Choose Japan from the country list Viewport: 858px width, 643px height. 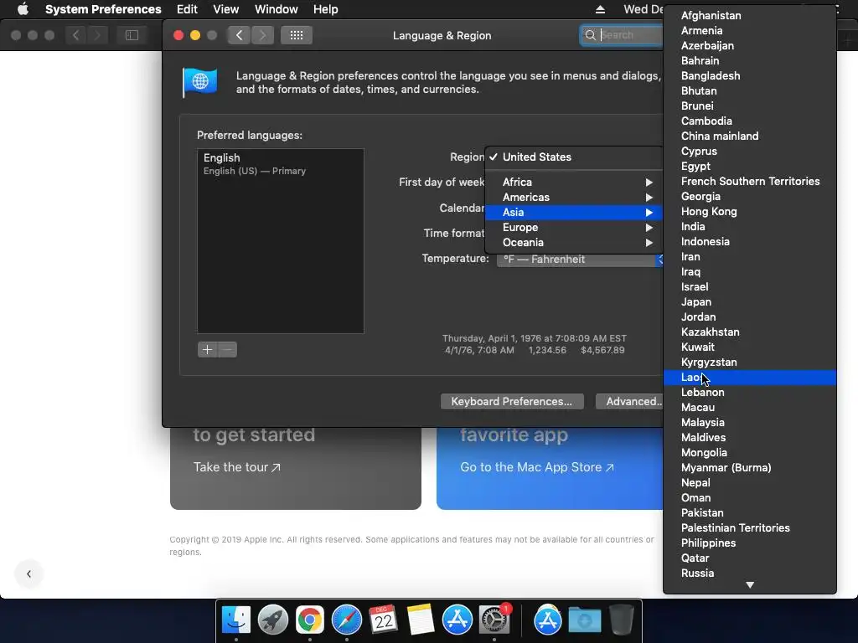(750, 301)
